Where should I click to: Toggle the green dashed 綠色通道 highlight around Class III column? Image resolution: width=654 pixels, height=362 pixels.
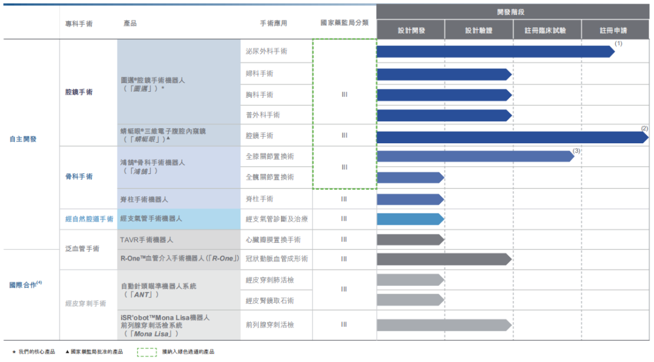[x=343, y=115]
